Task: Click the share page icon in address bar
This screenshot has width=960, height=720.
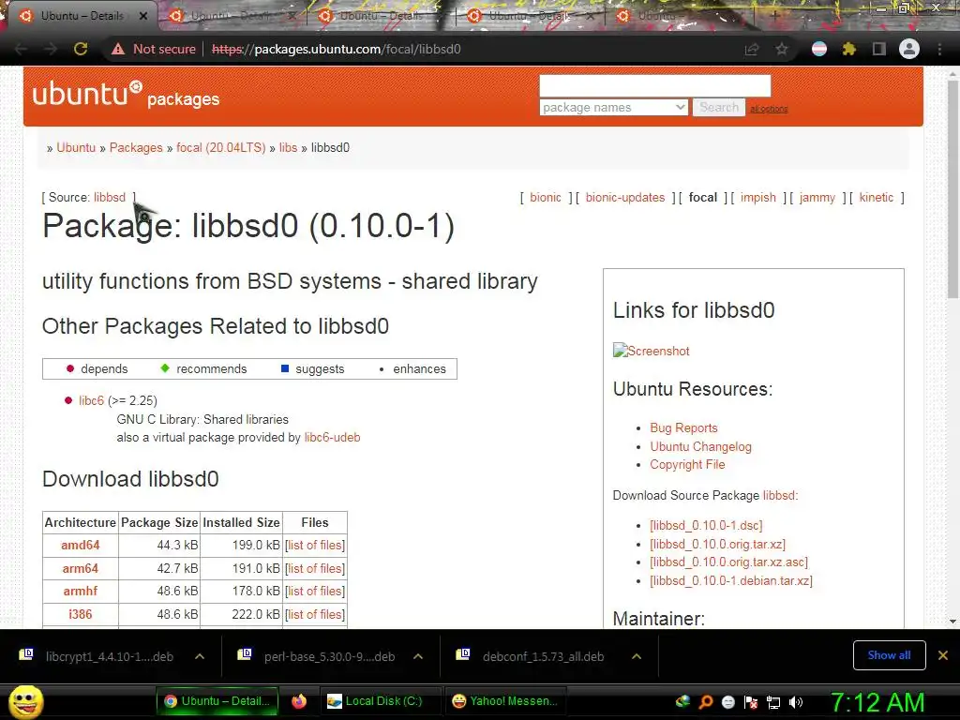Action: pyautogui.click(x=751, y=49)
